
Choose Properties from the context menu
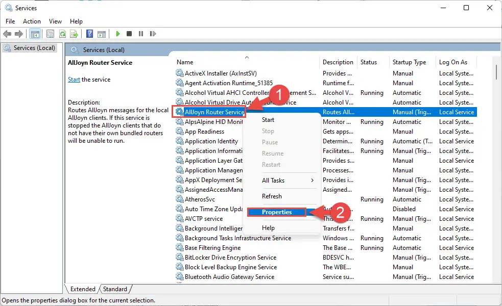point(277,212)
